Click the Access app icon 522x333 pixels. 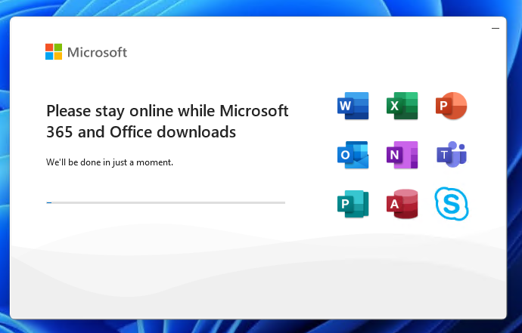[402, 204]
